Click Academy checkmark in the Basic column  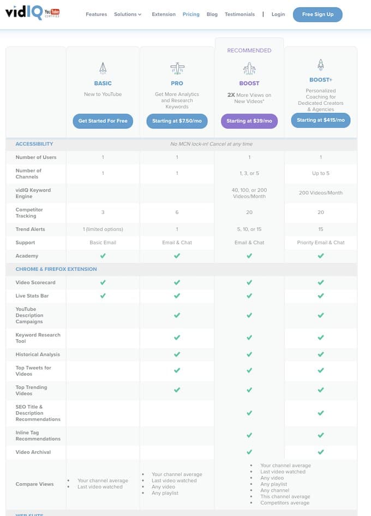pos(103,256)
